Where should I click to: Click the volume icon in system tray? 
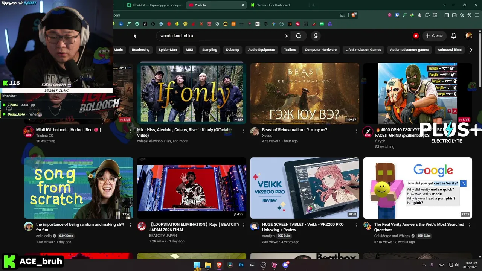point(457,265)
